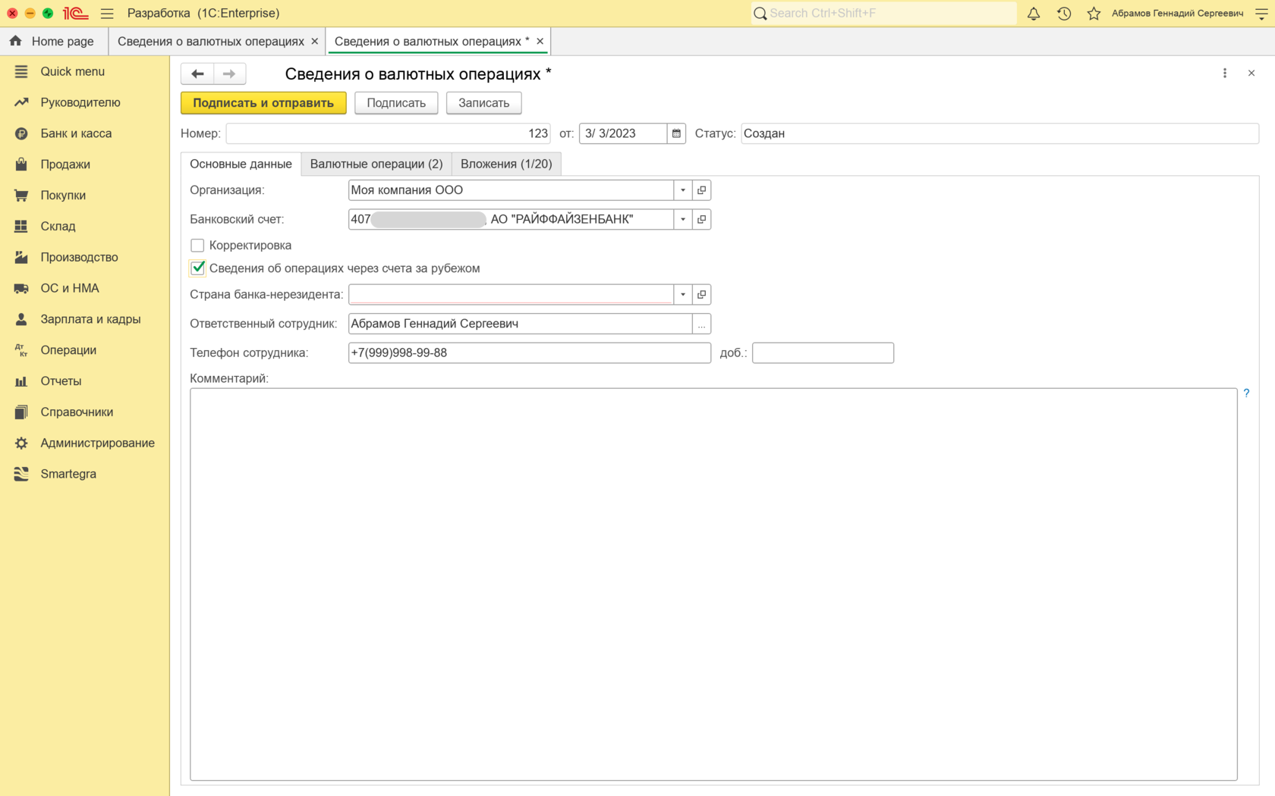Click the Операции Дт/Кт icon
This screenshot has width=1275, height=796.
(x=21, y=350)
